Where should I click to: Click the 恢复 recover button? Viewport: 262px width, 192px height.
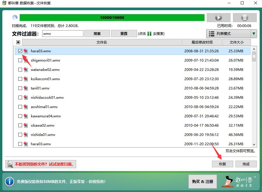coord(222,164)
